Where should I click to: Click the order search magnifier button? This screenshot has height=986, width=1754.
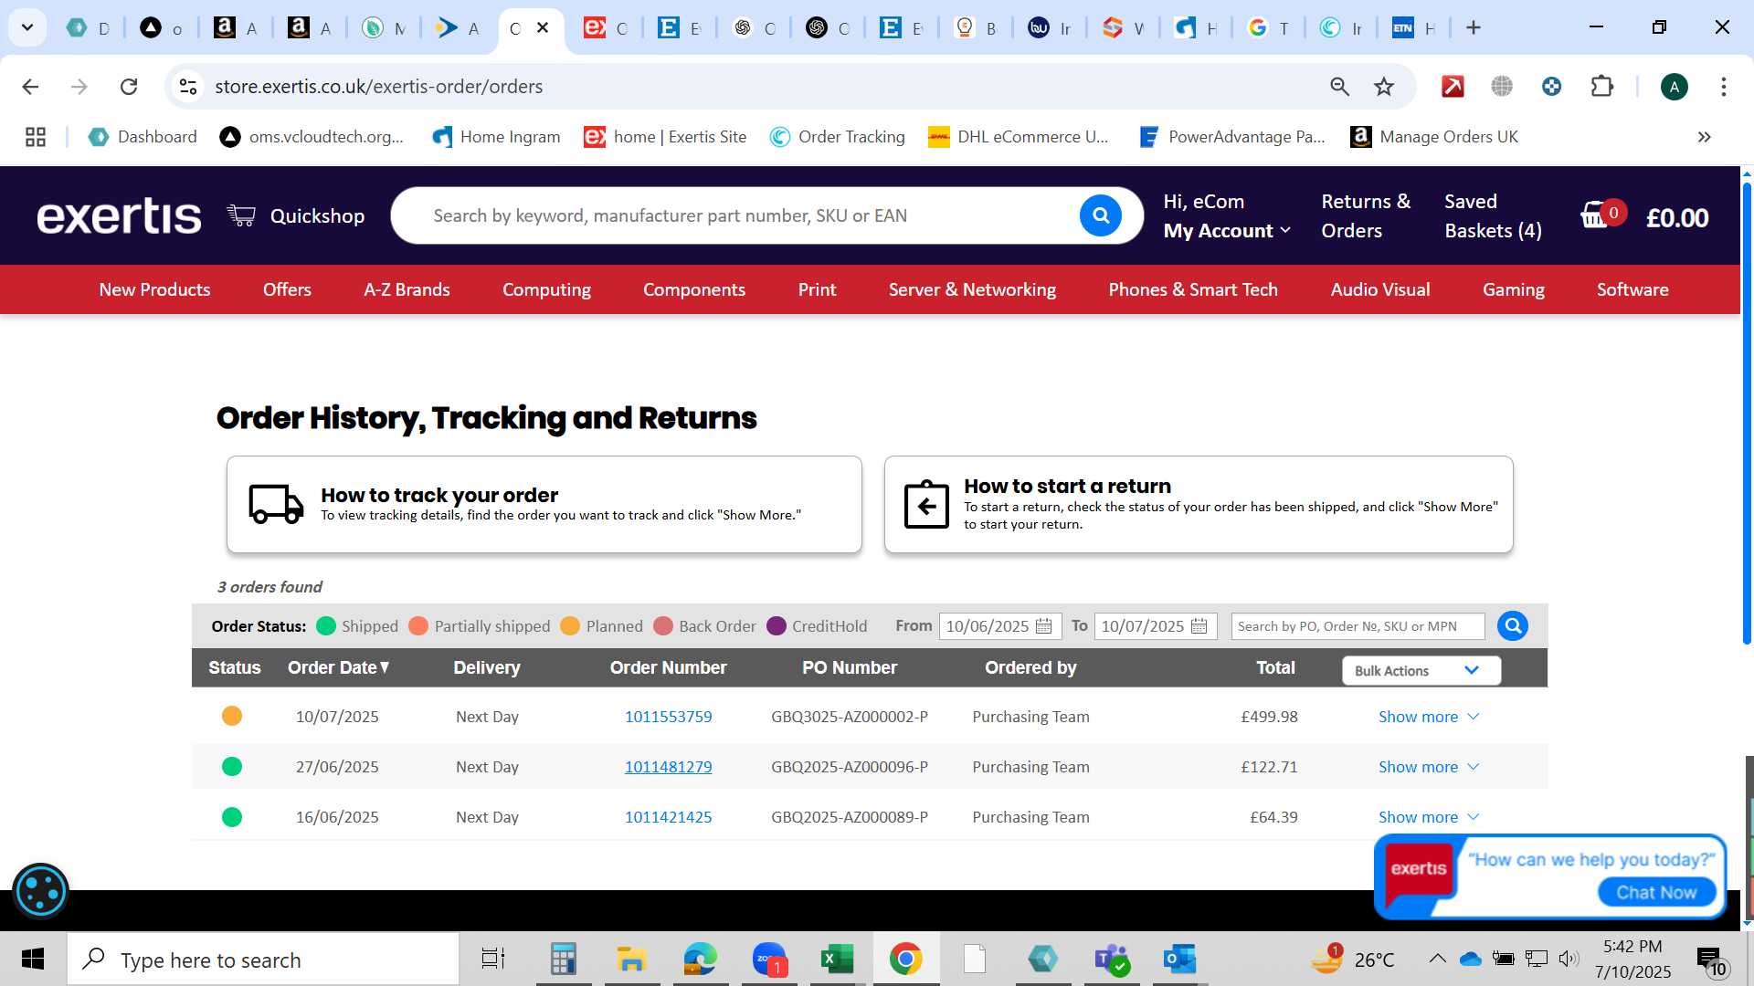point(1512,626)
